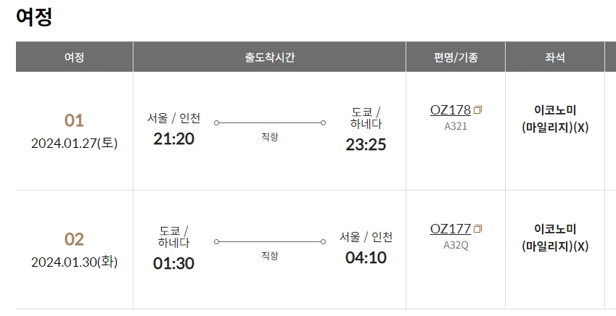Click A321 aircraft type text

(x=456, y=126)
